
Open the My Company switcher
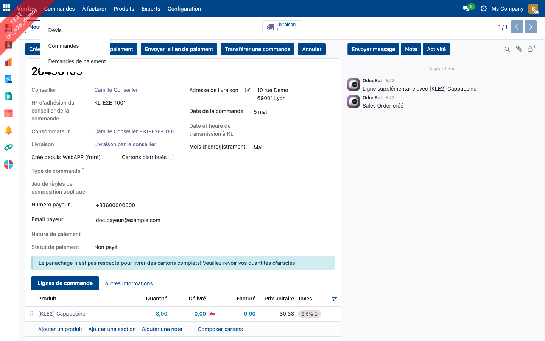coord(507,9)
